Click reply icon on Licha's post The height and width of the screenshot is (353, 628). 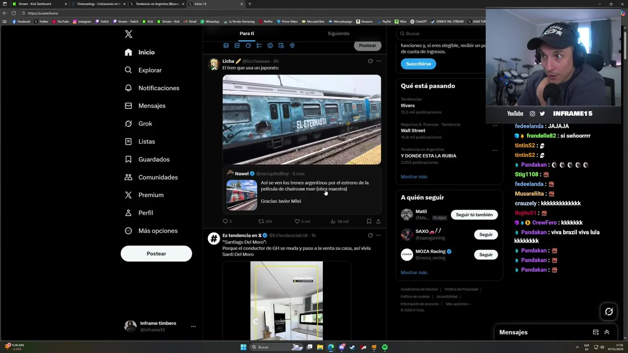pyautogui.click(x=226, y=221)
